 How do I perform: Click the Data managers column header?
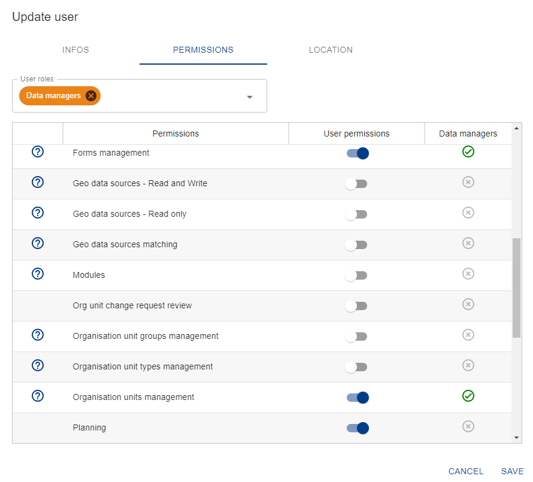point(468,134)
